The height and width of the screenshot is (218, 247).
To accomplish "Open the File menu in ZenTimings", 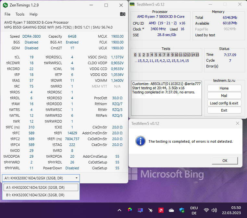I will [x=7, y=14].
